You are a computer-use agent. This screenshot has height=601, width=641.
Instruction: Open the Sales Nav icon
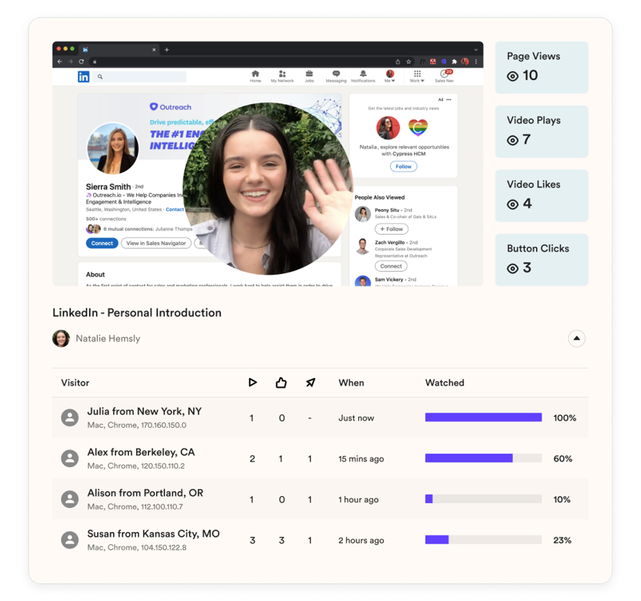(445, 76)
